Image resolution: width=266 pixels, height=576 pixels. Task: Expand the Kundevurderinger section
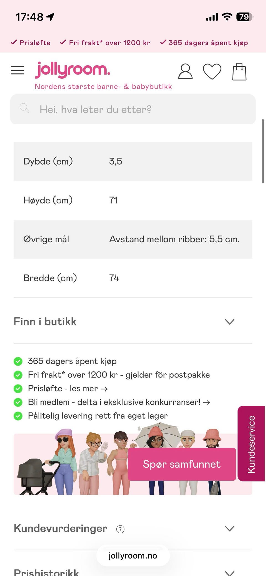coord(133,528)
